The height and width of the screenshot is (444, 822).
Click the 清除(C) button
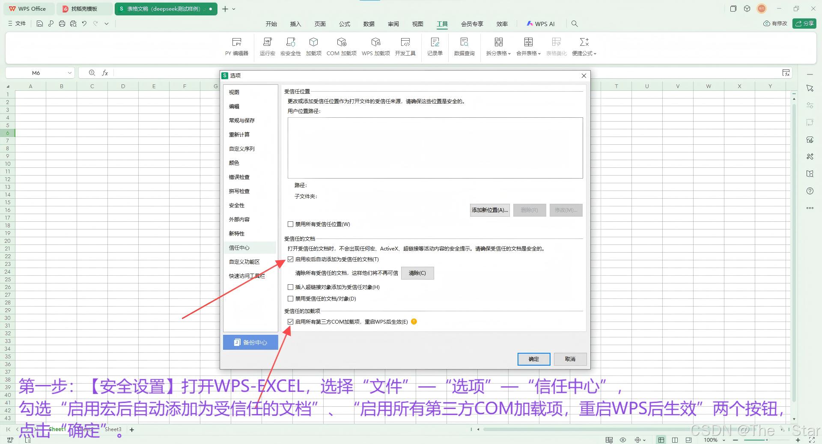(417, 273)
